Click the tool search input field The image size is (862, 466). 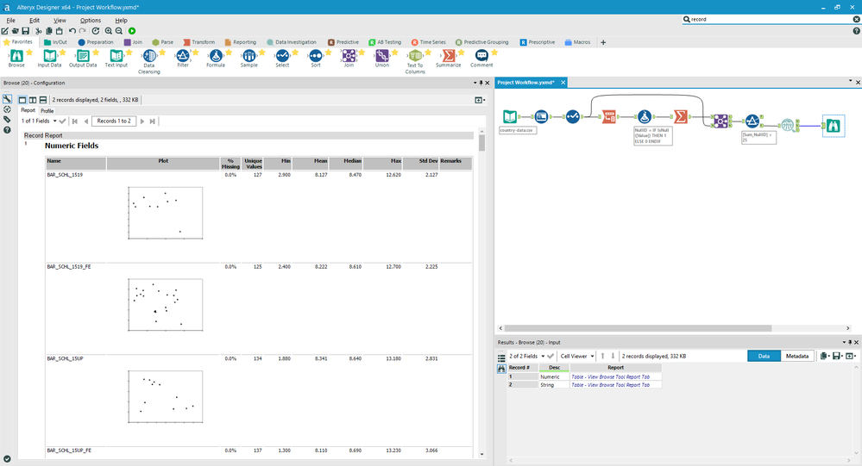[x=771, y=19]
